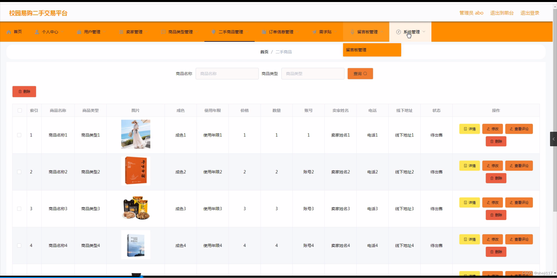Click the list icon beside 卖家管理

pyautogui.click(x=121, y=32)
